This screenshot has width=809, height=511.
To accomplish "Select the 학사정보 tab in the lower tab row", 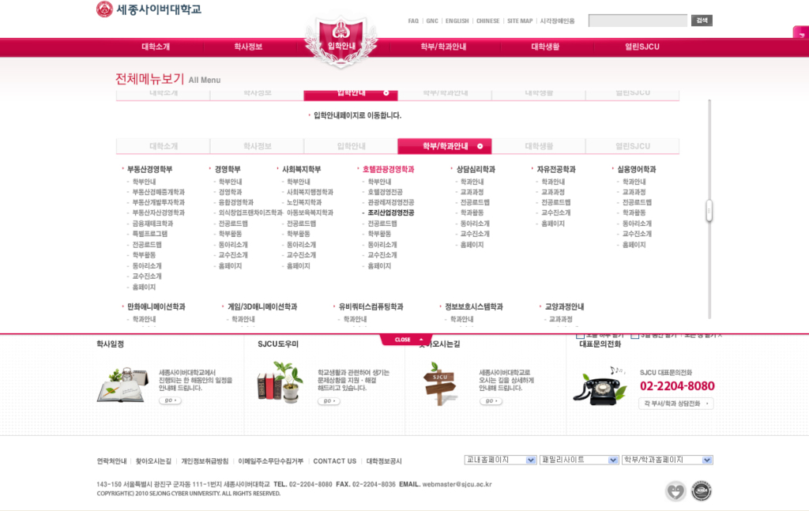I will [258, 146].
